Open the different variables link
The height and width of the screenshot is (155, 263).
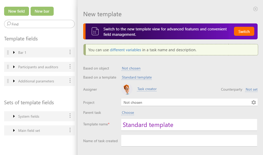(x=125, y=50)
